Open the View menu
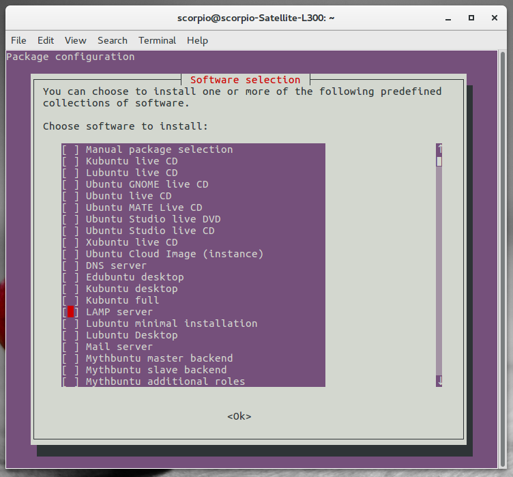The image size is (513, 477). click(75, 40)
